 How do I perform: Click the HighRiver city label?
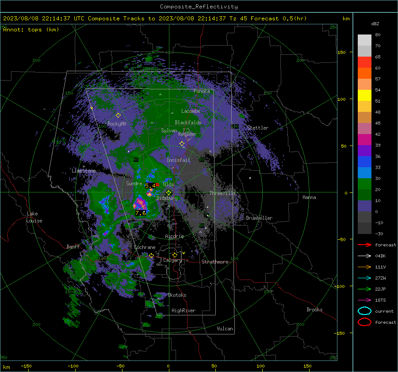pos(184,311)
